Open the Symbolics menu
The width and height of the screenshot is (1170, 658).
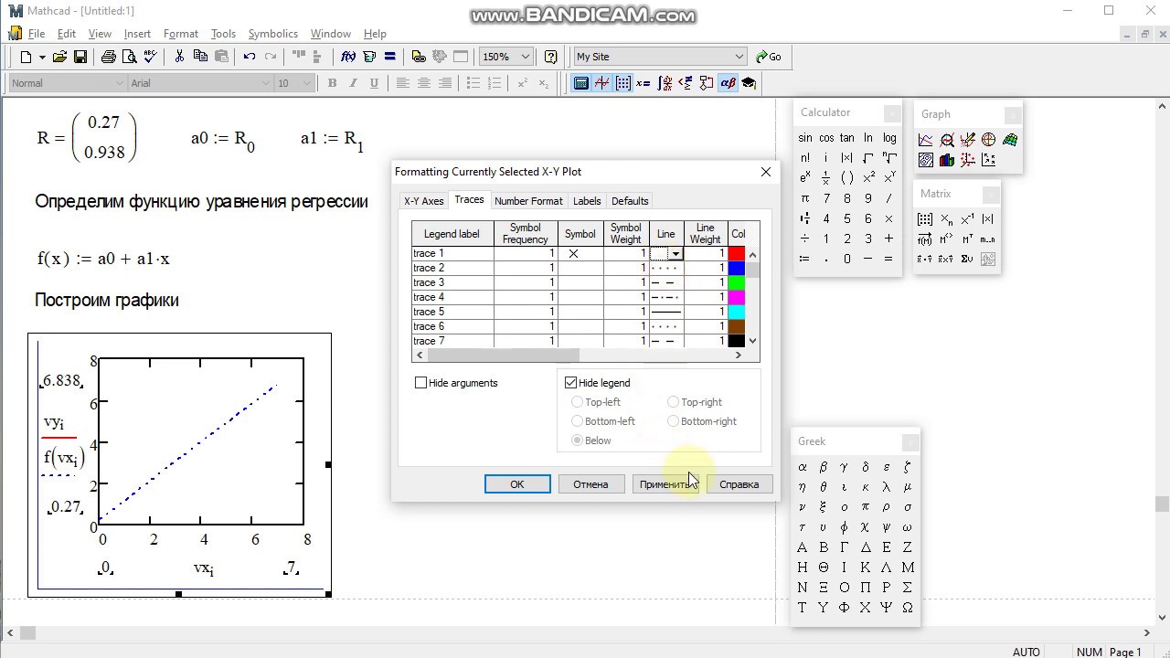click(272, 34)
